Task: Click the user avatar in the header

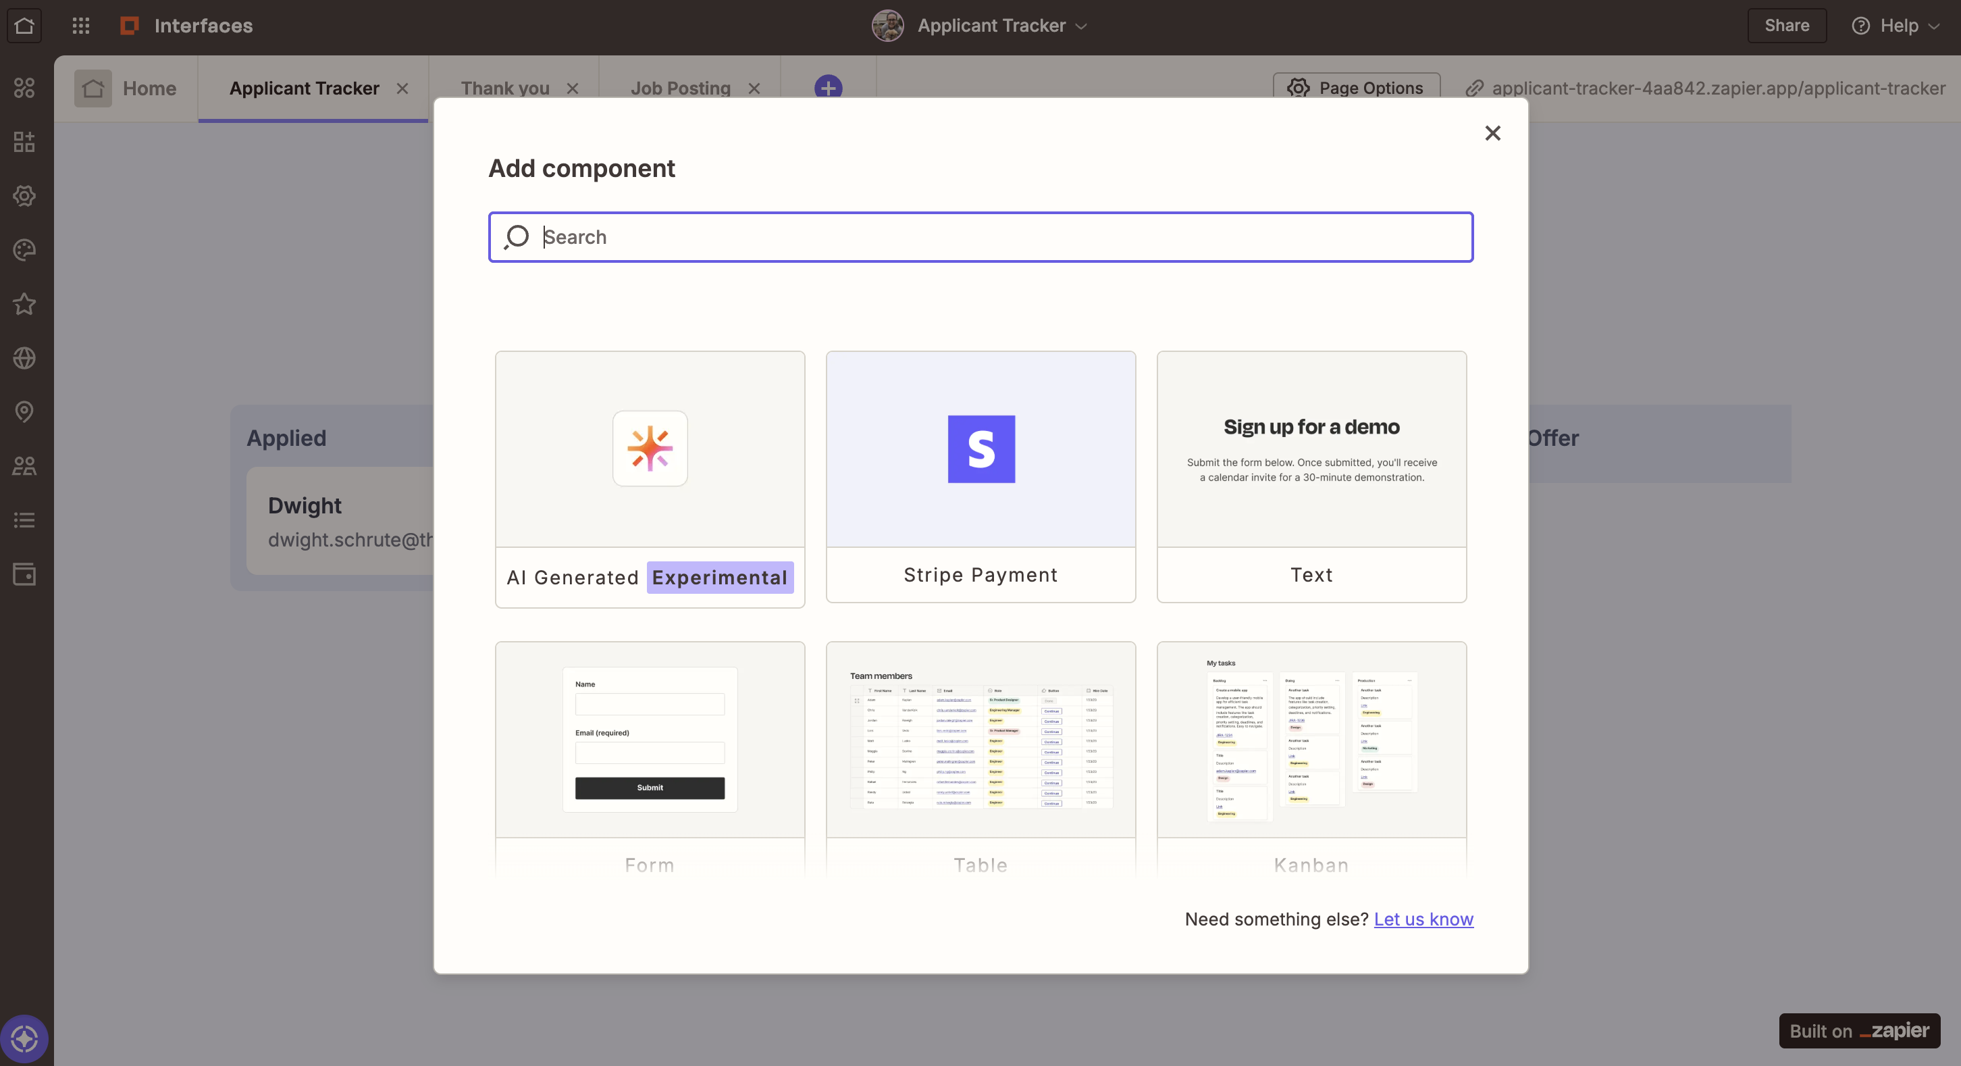Action: coord(887,26)
